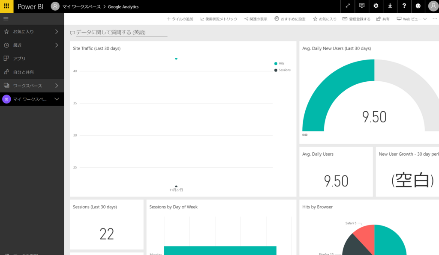
Task: Open the app launcher grid icon
Action: tap(6, 6)
